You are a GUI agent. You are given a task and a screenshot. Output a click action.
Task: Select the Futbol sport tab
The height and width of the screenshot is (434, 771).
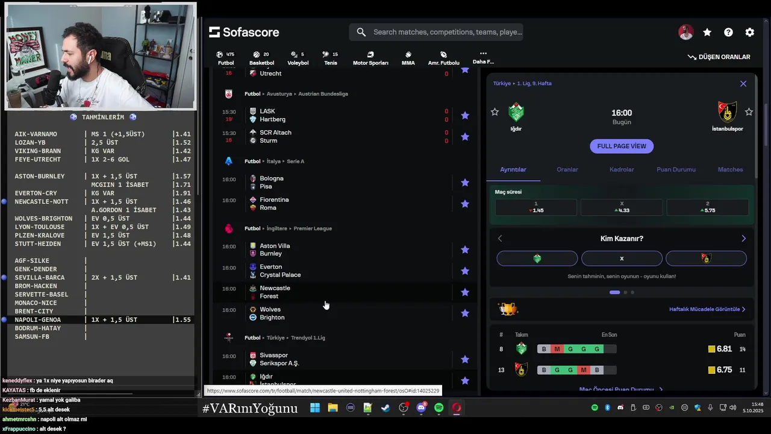[x=226, y=58]
